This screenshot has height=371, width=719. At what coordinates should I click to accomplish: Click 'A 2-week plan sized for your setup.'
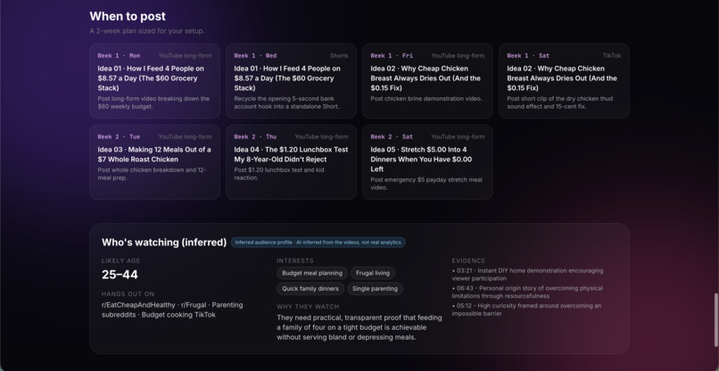point(146,31)
